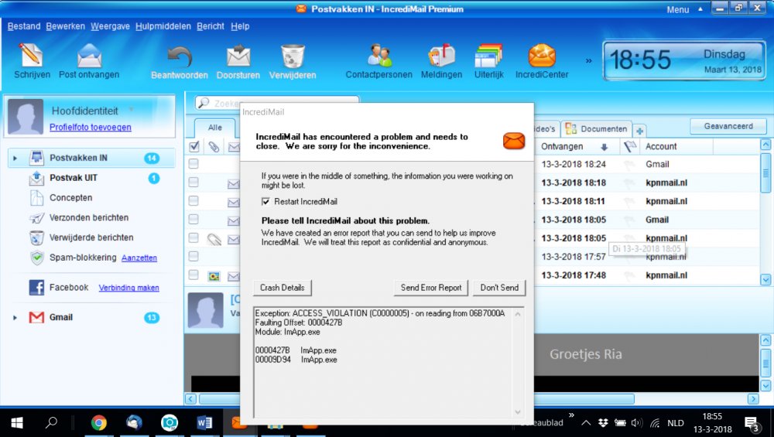The width and height of the screenshot is (774, 437).
Task: Open Google Chrome from the taskbar
Action: point(99,422)
